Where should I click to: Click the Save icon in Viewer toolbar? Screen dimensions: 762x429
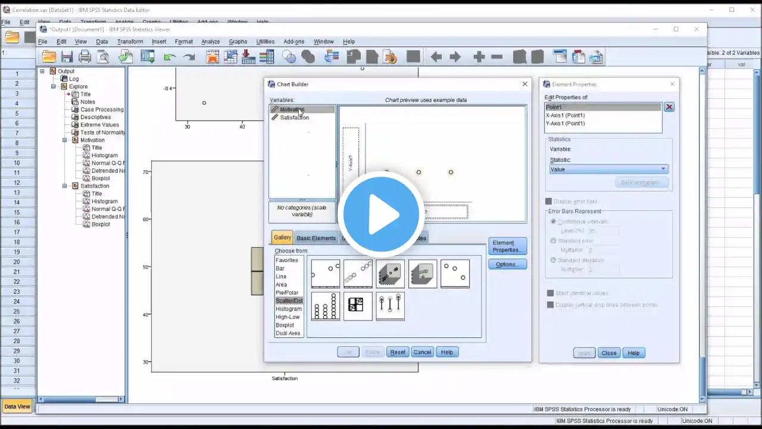67,57
